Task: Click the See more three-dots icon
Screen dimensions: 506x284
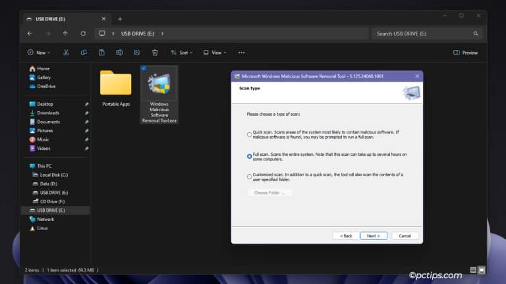Action: tap(241, 53)
